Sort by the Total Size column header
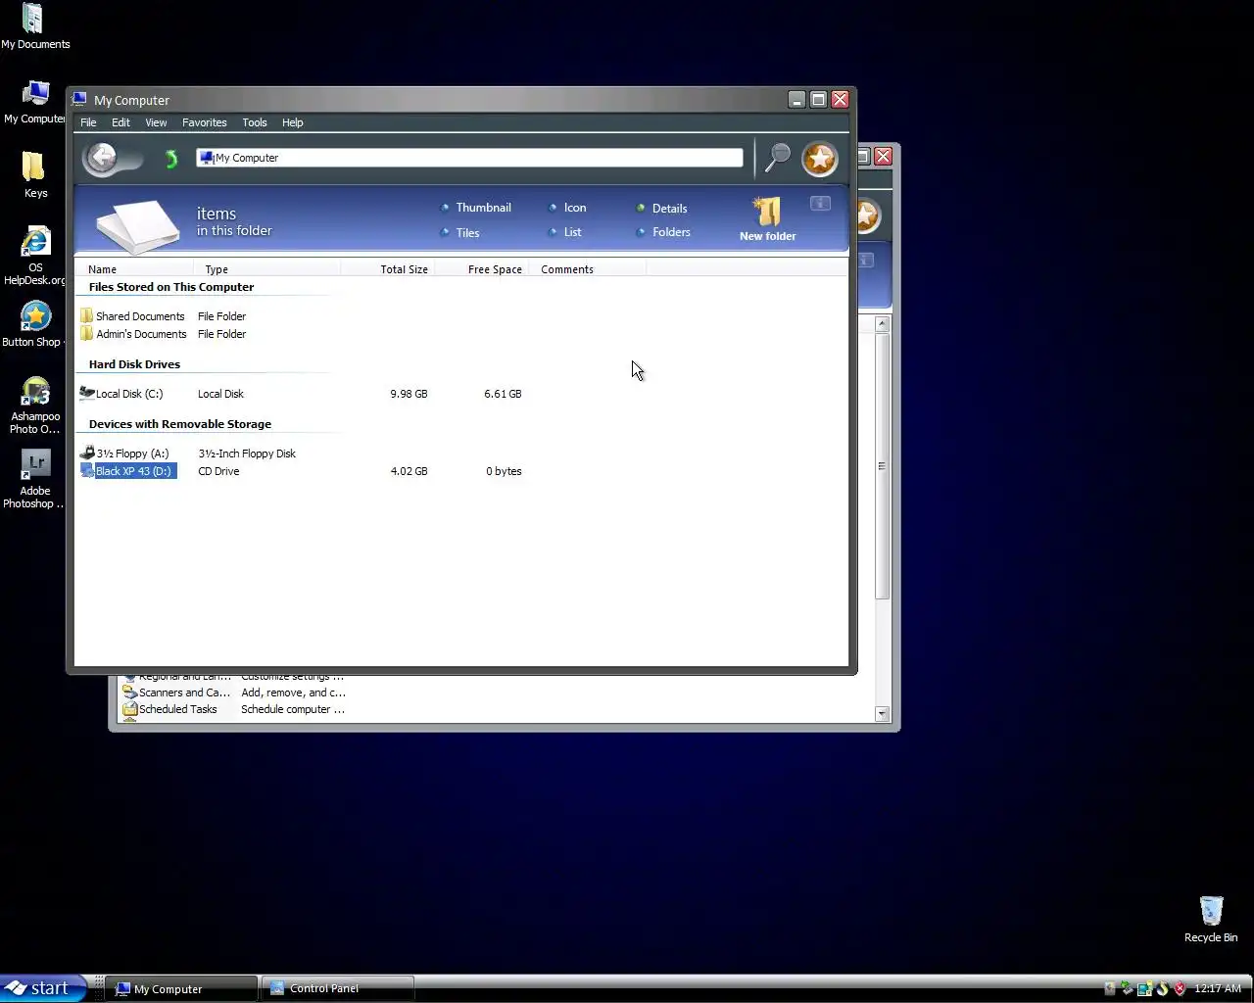This screenshot has height=1003, width=1254. pyautogui.click(x=387, y=269)
